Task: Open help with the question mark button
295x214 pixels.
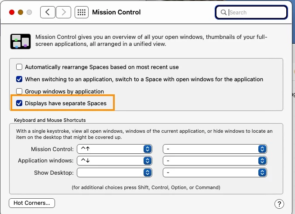Action: coord(279,204)
